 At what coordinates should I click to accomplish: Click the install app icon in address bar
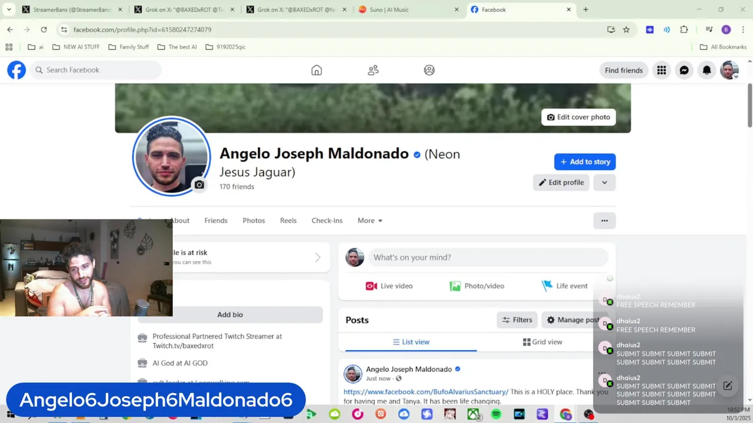(x=611, y=29)
